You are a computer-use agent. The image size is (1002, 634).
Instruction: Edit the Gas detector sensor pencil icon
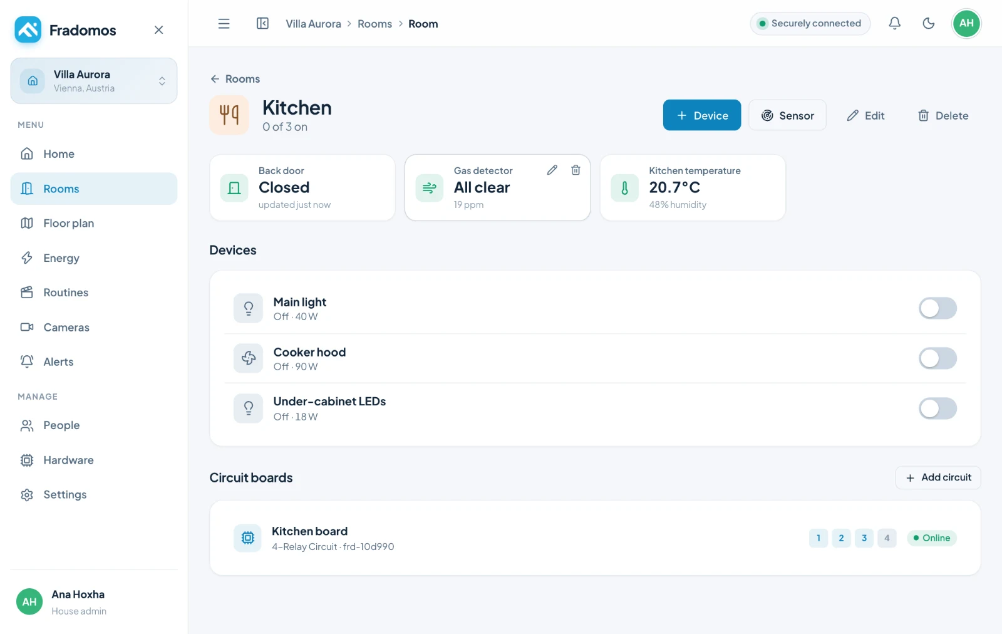pyautogui.click(x=552, y=170)
